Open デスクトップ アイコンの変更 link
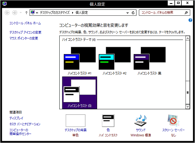 tap(25, 32)
